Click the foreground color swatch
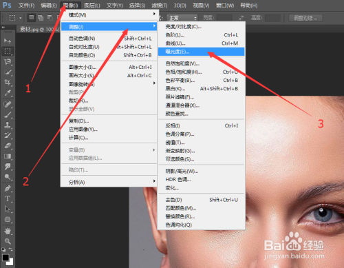This screenshot has width=344, height=268. tap(6, 258)
